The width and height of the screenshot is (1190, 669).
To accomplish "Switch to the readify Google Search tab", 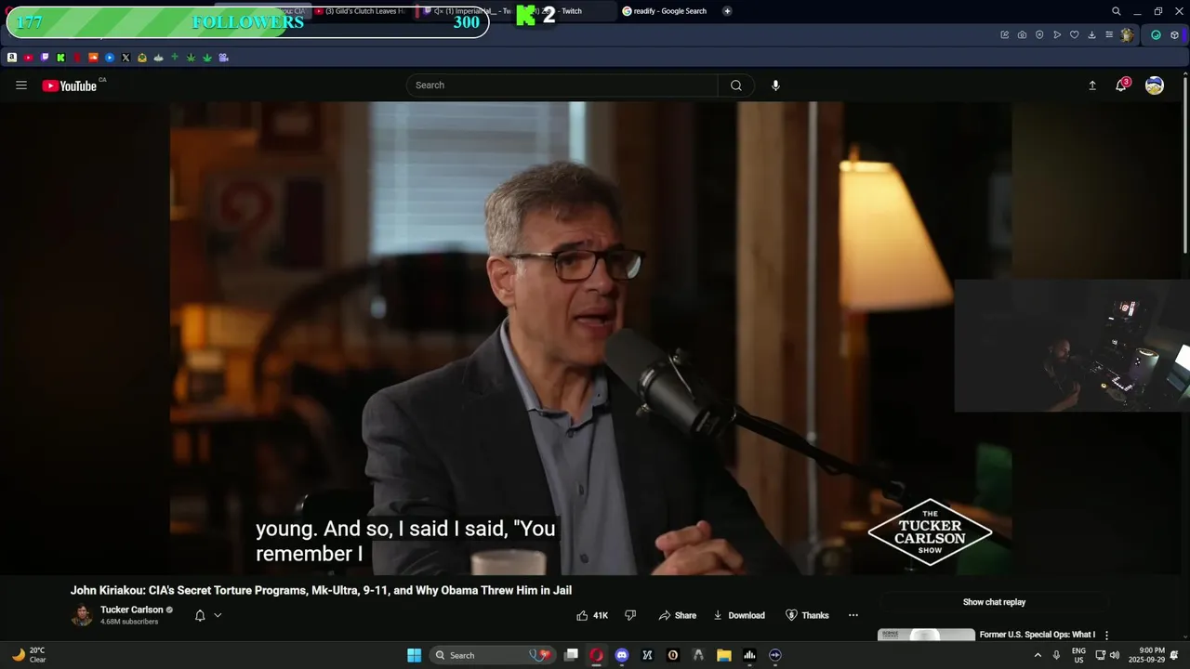I will click(x=665, y=11).
